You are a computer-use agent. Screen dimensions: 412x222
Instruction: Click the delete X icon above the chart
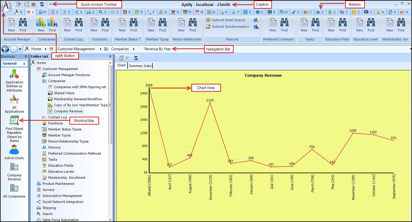(x=128, y=58)
